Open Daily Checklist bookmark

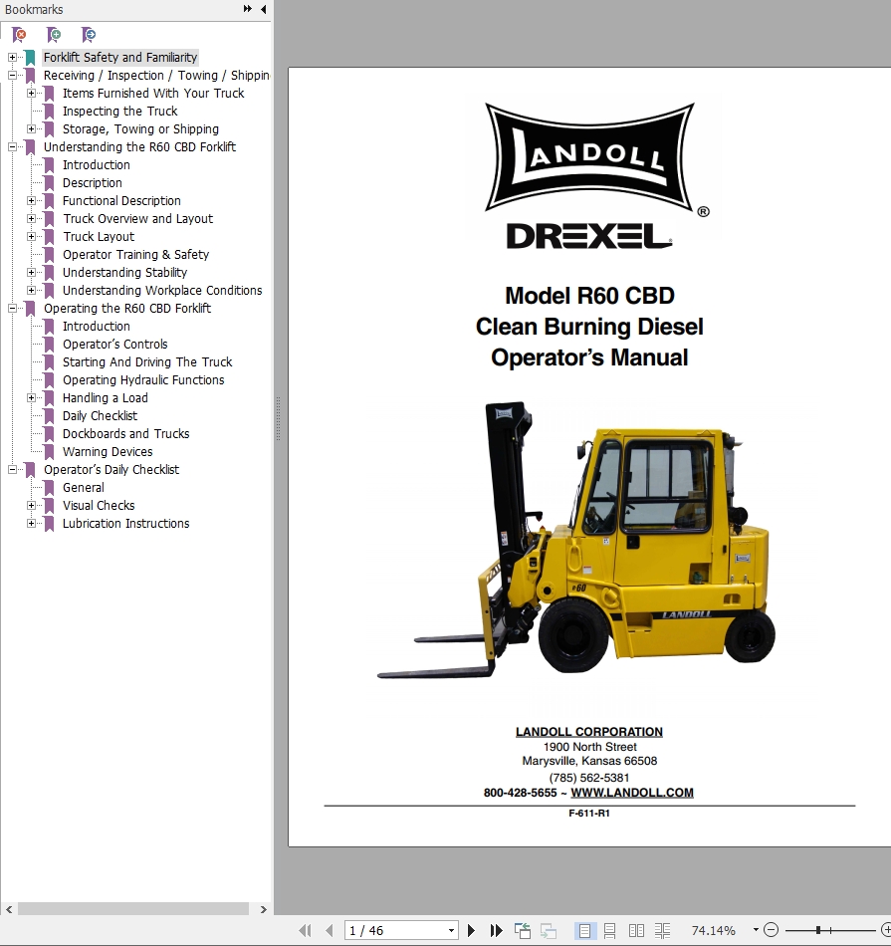click(101, 415)
